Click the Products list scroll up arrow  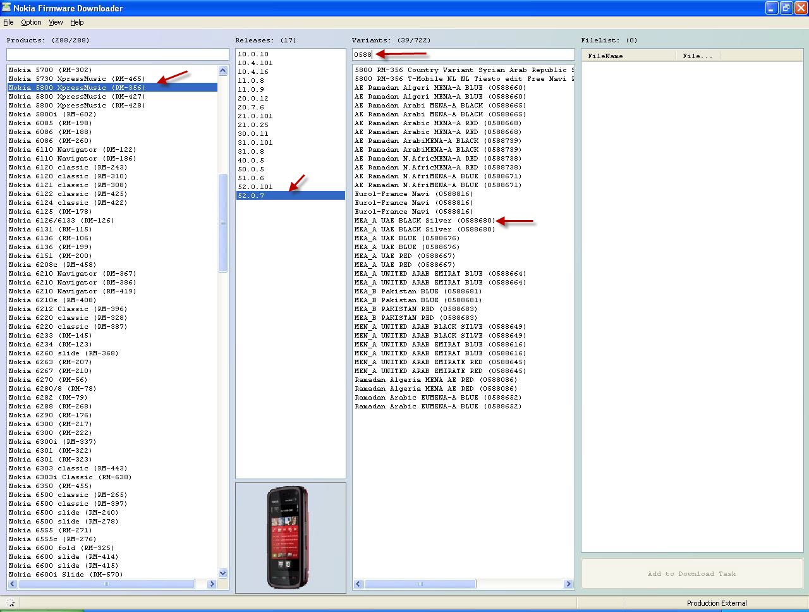tap(222, 70)
